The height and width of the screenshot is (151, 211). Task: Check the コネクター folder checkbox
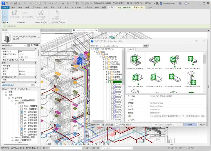(106, 59)
